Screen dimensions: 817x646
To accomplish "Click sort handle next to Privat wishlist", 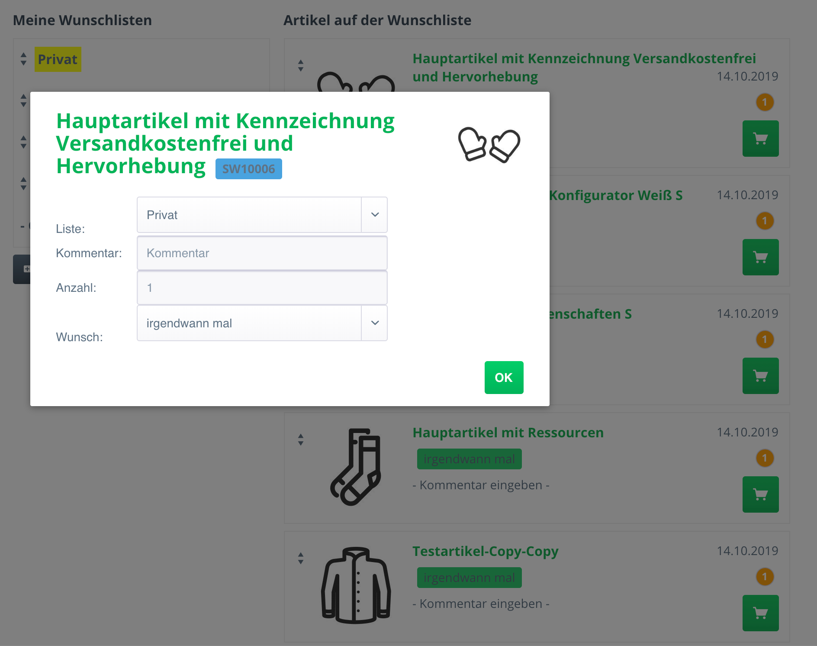I will (x=23, y=59).
